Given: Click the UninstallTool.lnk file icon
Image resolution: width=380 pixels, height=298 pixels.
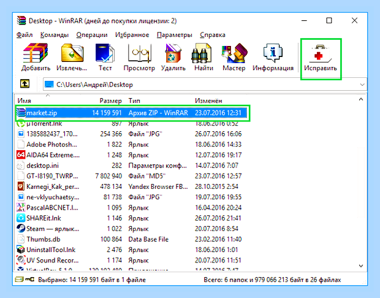Looking at the screenshot, I should pos(21,250).
